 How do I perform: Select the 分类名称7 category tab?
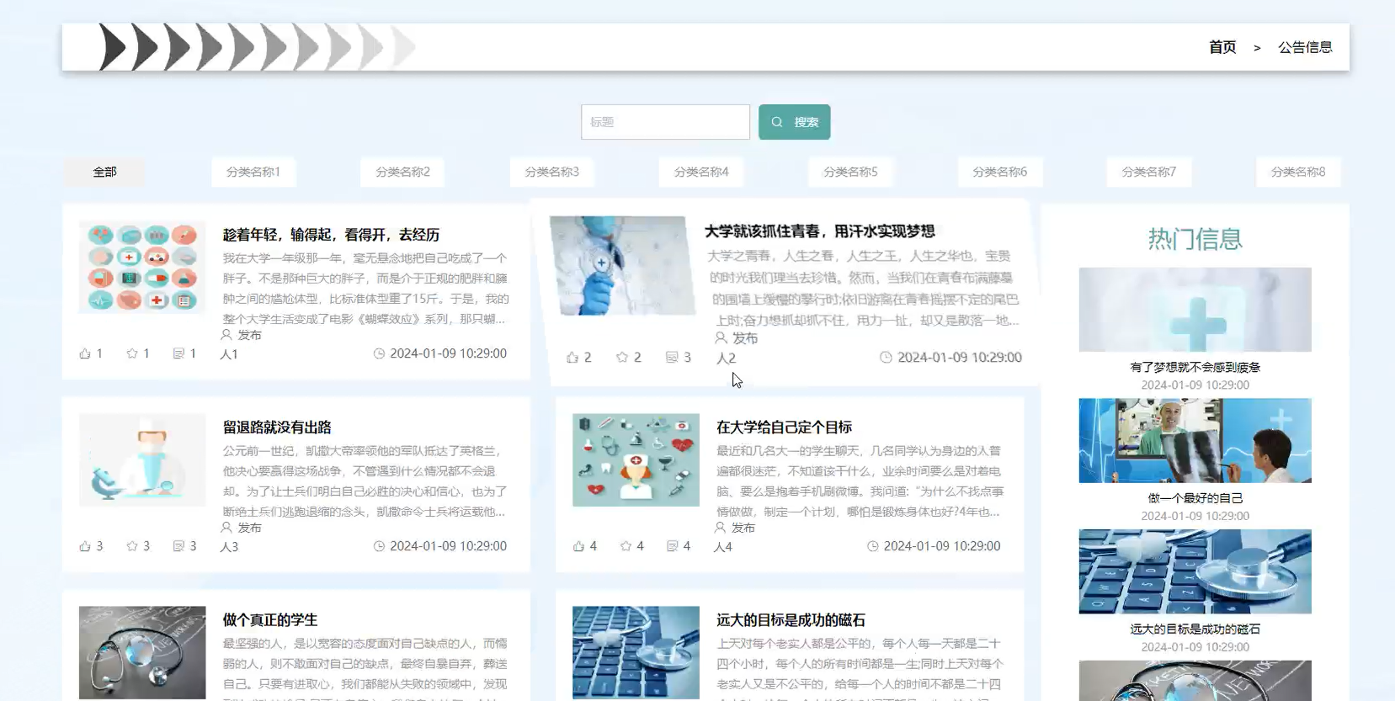(x=1148, y=172)
